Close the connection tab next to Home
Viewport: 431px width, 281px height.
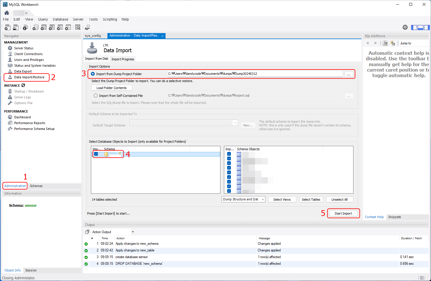pyautogui.click(x=26, y=13)
